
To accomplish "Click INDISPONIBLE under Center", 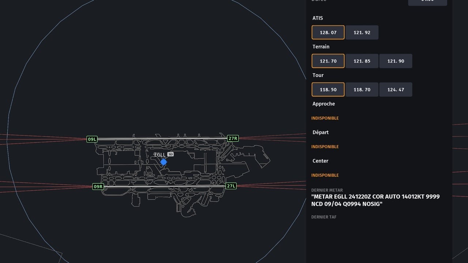I will pos(325,175).
